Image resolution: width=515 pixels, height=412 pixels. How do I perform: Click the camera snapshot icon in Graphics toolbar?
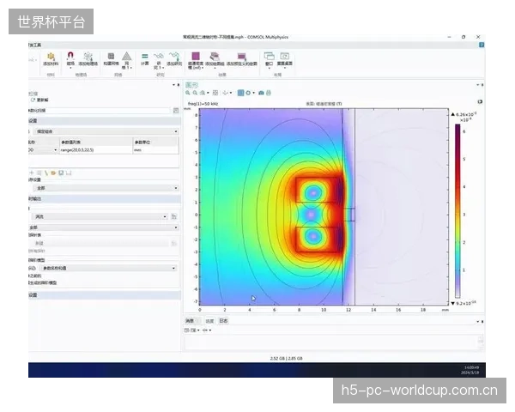pos(261,93)
